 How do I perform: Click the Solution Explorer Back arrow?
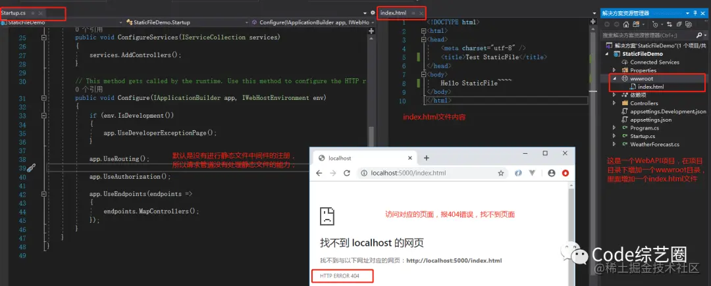pos(607,24)
